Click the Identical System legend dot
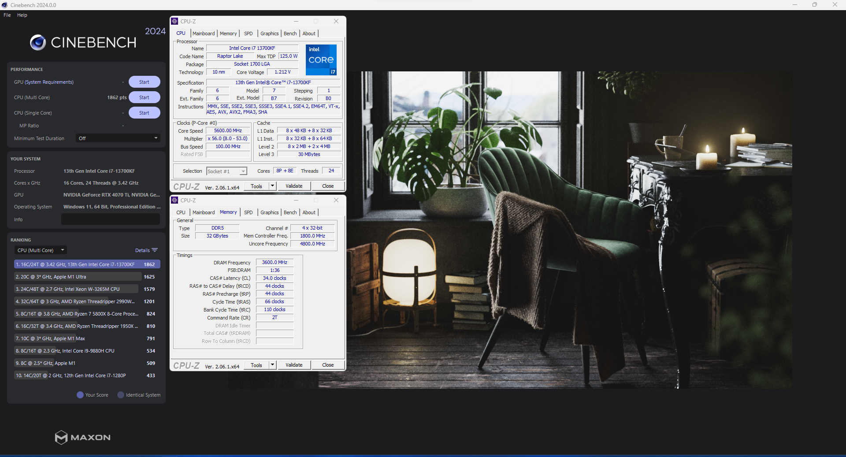Viewport: 846px width, 457px height. pyautogui.click(x=121, y=395)
